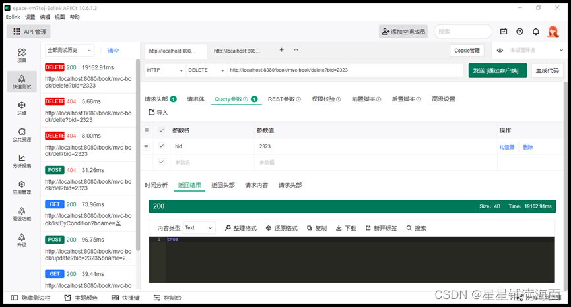Add a new request tab with plus
The height and width of the screenshot is (307, 571).
point(281,50)
